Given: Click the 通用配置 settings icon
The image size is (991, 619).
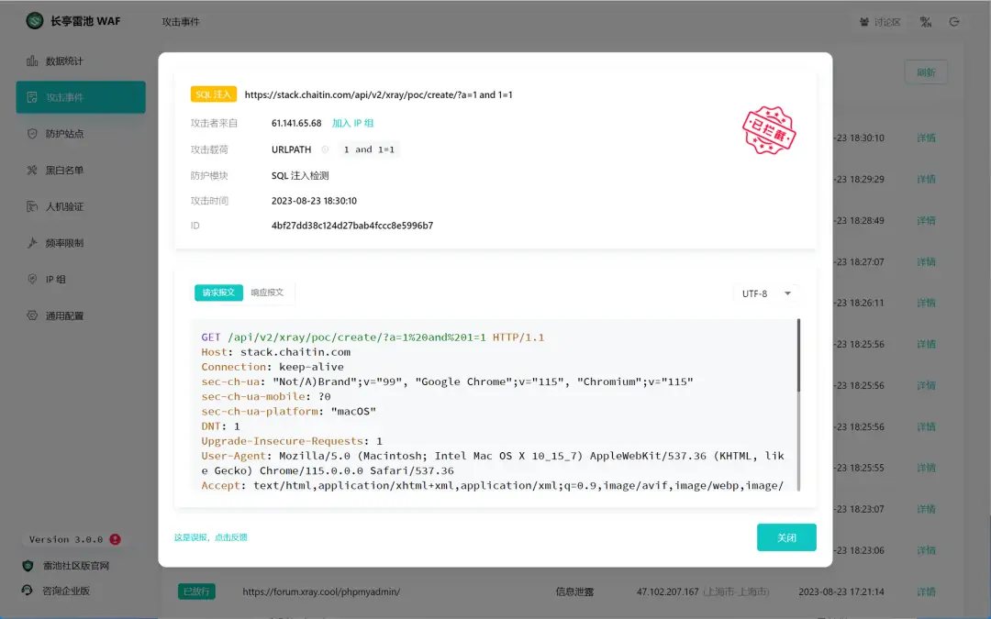Looking at the screenshot, I should point(32,315).
